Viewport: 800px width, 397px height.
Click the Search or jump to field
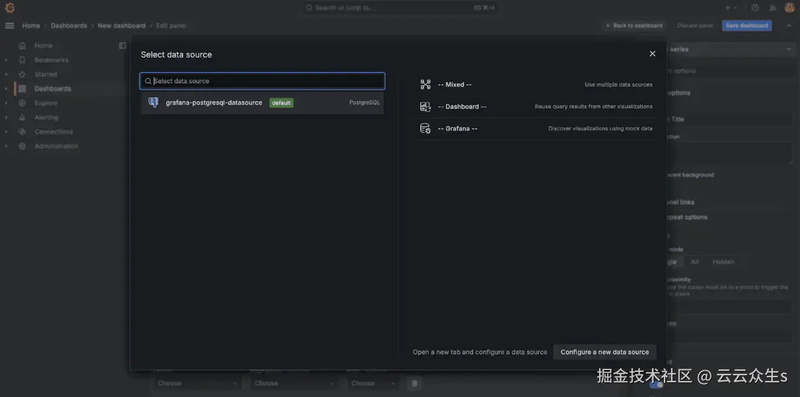tap(400, 8)
